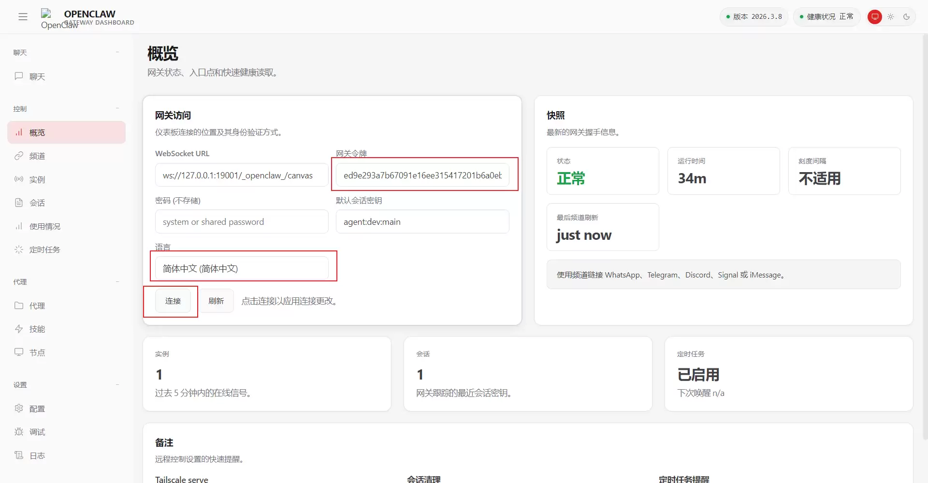This screenshot has width=928, height=483.
Task: Open 实例 (Instances) from the sidebar
Action: tap(37, 179)
